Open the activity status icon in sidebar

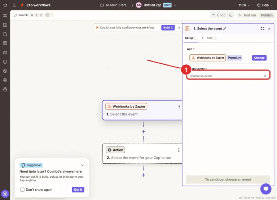point(5,71)
